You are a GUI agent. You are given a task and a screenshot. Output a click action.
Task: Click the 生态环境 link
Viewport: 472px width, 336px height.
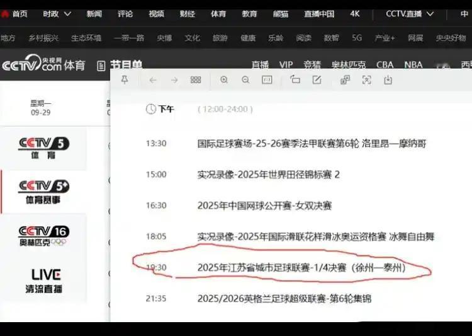[86, 38]
